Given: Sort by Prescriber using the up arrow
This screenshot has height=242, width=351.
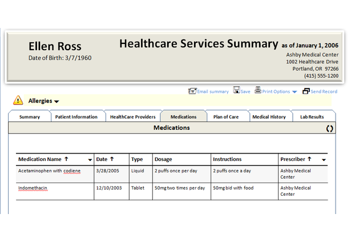Looking at the screenshot, I should pyautogui.click(x=309, y=159).
